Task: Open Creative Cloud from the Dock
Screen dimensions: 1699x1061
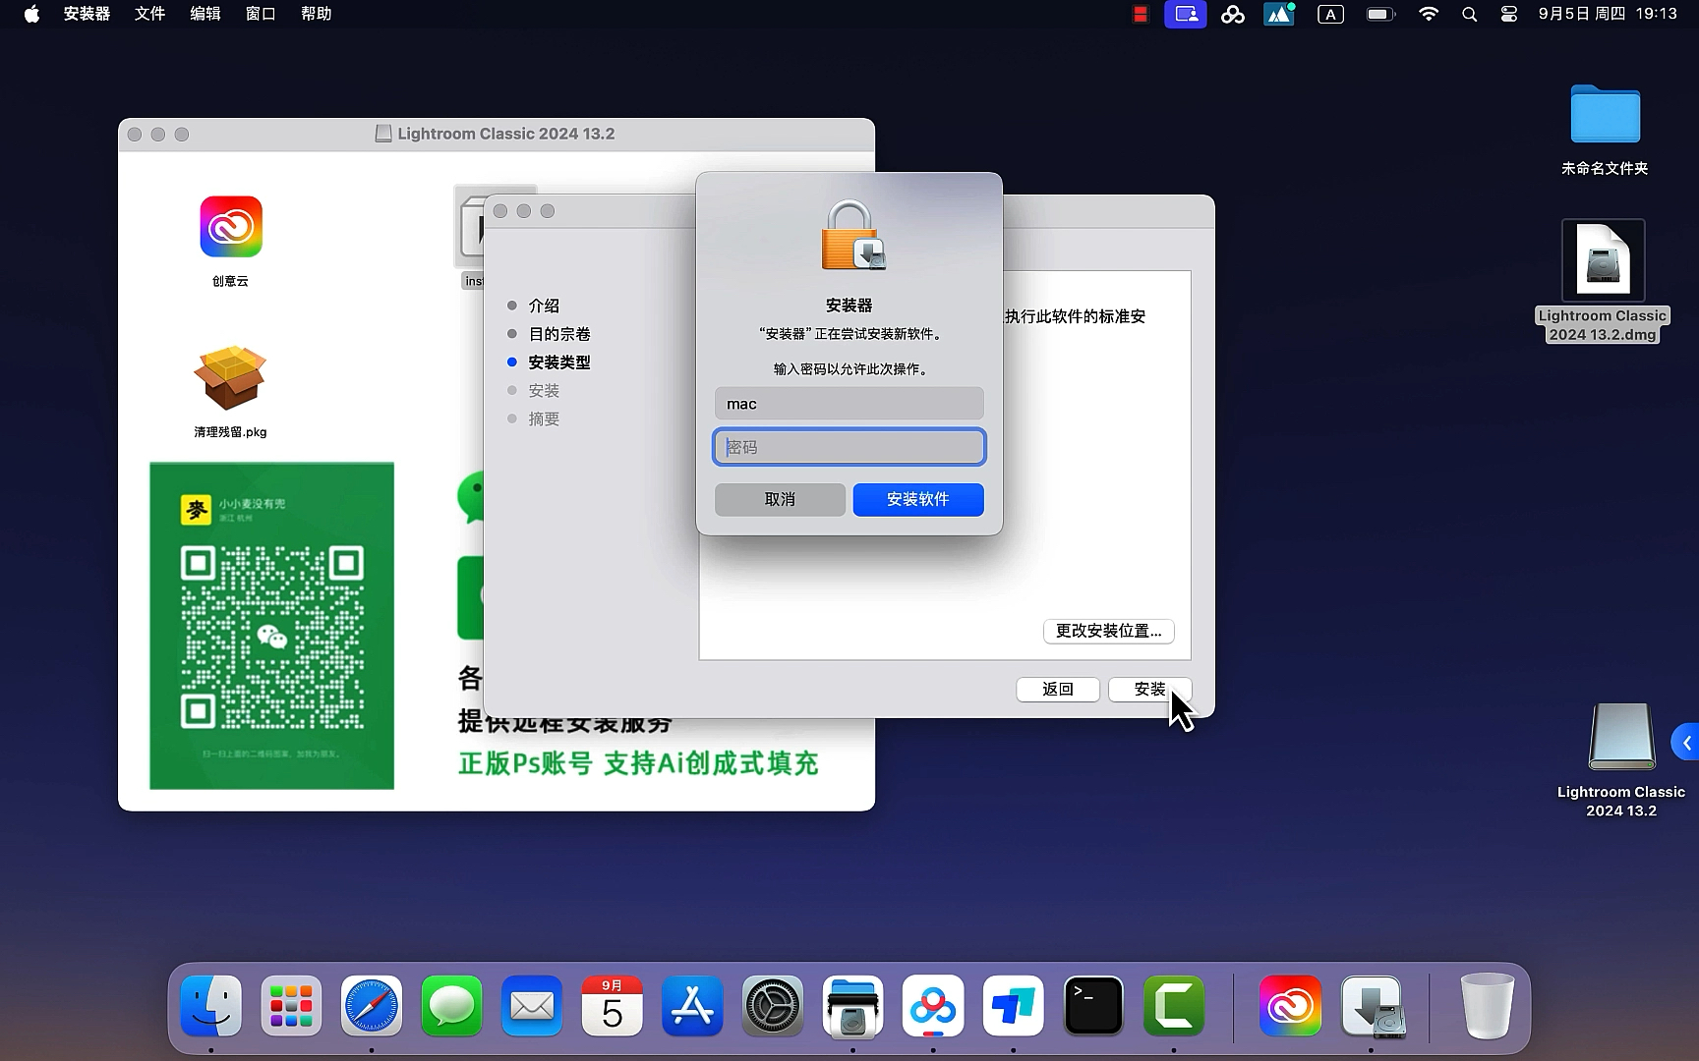Action: (x=1290, y=1006)
